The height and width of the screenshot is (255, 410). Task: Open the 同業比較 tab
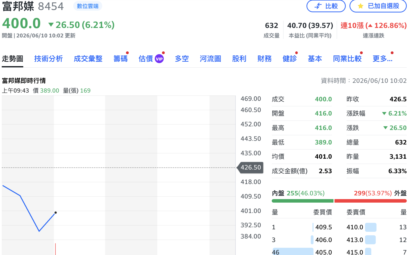pos(347,59)
